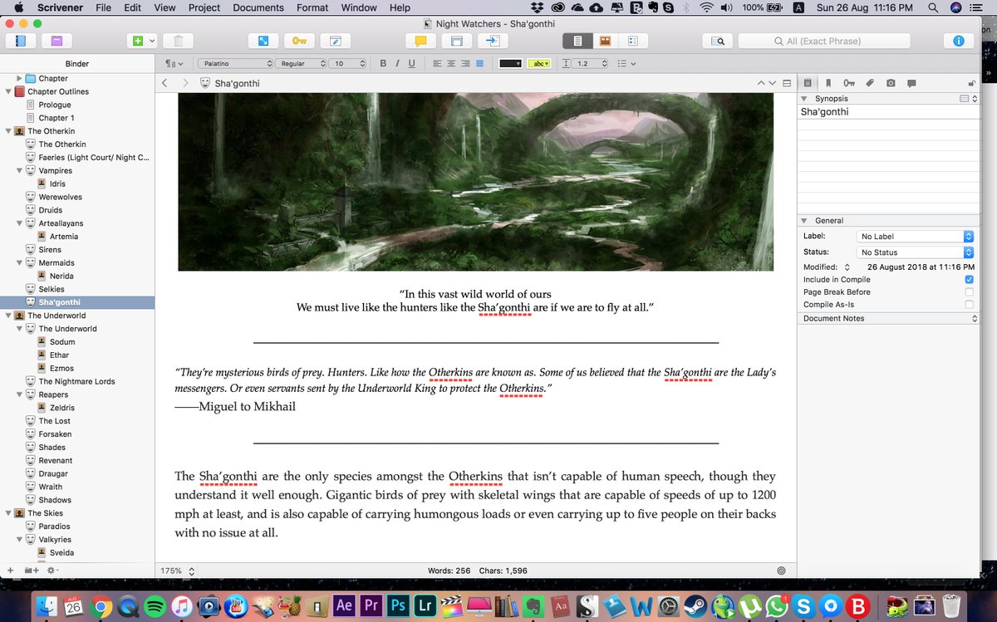
Task: Open the Palatino font family dropdown
Action: click(236, 63)
